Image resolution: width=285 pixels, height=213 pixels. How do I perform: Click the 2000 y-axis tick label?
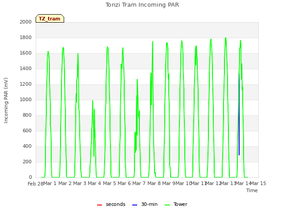pyautogui.click(x=26, y=22)
